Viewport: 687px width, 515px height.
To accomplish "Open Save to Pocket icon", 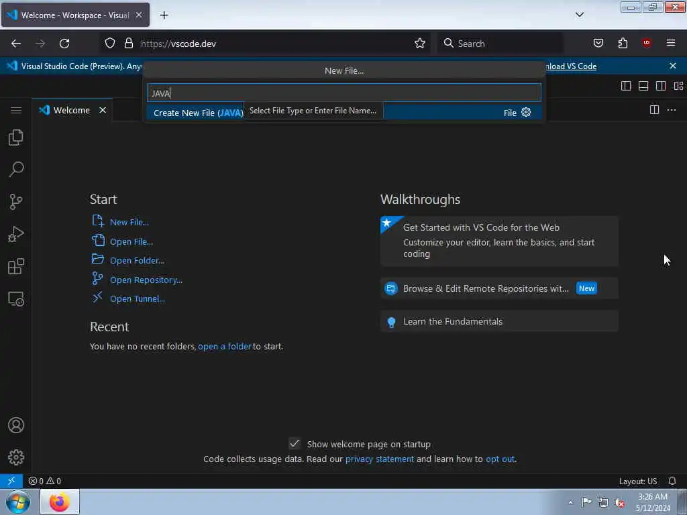I will (598, 43).
